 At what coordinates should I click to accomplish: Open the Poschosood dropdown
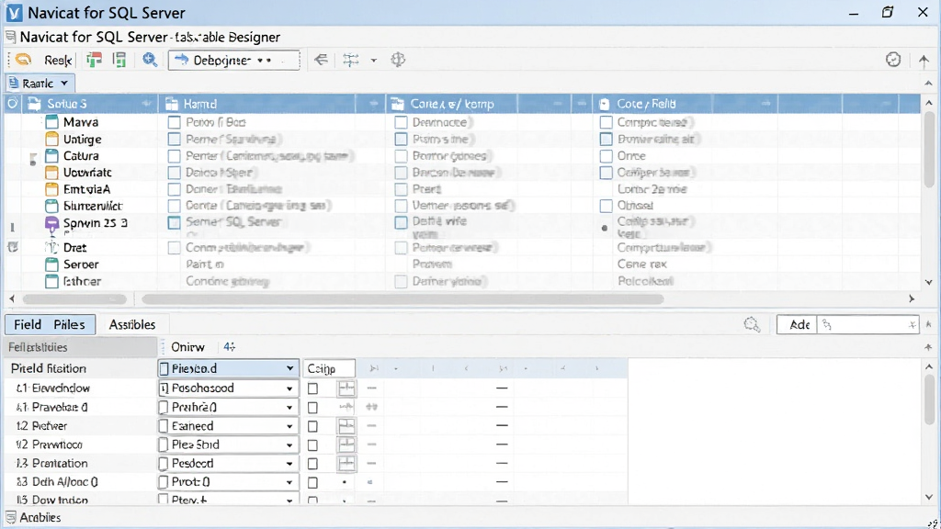(x=289, y=388)
